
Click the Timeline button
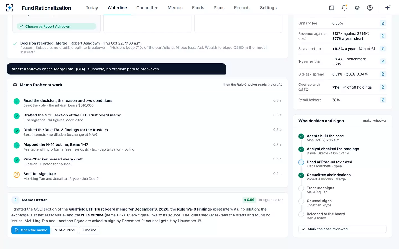[89, 230]
